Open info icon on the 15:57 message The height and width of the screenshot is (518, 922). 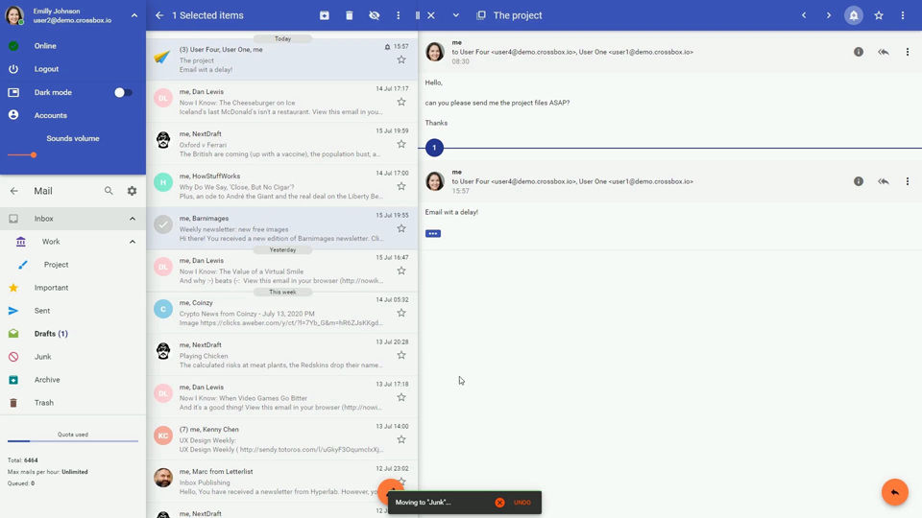pyautogui.click(x=859, y=181)
